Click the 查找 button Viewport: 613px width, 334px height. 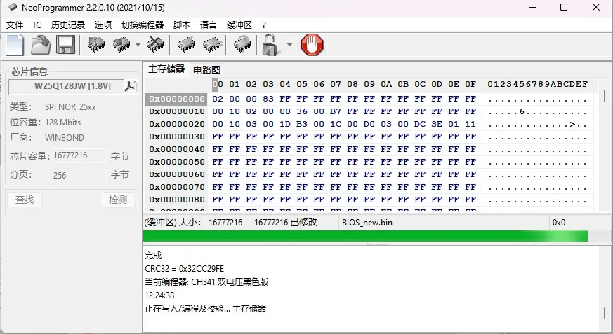25,200
